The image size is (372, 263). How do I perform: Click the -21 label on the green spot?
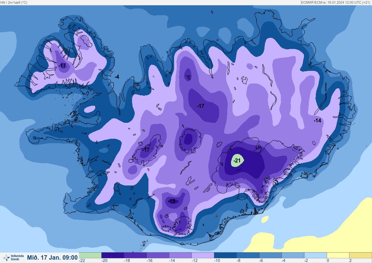coord(237,161)
